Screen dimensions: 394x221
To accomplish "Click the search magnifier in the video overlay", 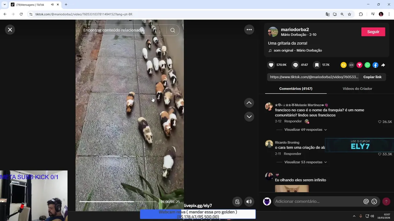I will pos(173,30).
